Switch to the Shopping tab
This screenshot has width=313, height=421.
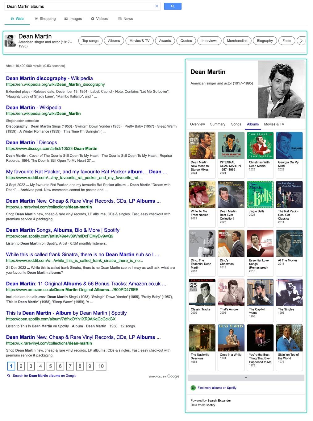[45, 19]
